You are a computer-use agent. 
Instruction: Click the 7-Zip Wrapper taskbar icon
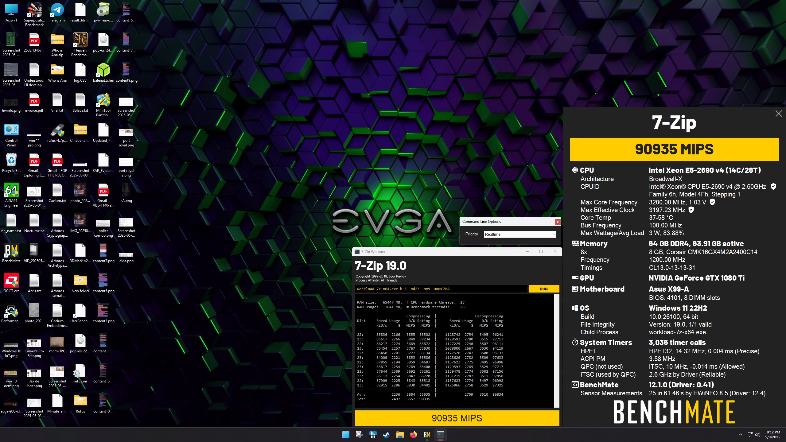point(441,435)
